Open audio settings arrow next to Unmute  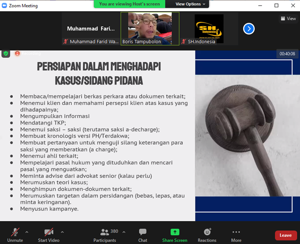click(27, 232)
